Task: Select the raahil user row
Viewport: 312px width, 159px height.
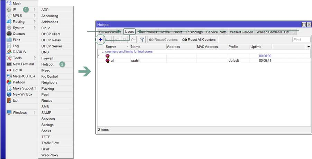Action: pos(135,61)
